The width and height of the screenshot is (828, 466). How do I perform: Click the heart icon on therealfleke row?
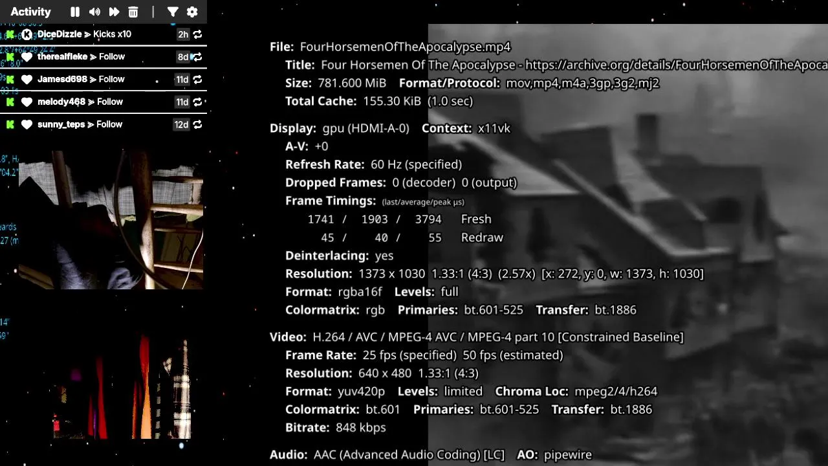point(27,57)
